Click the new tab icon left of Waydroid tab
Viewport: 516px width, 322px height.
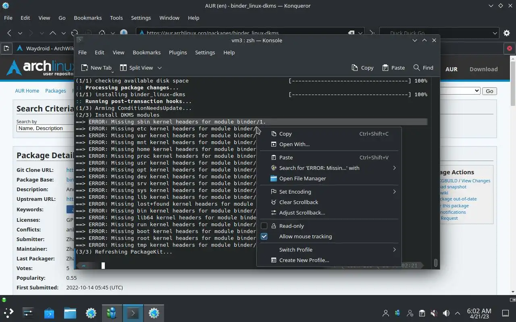click(6, 48)
